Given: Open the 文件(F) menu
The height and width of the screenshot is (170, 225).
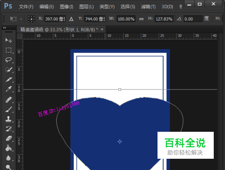Looking at the screenshot, I should tap(26, 7).
